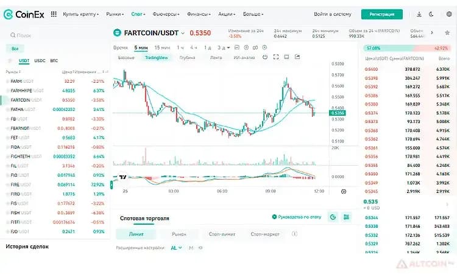Select the Стоп-лимит order type
The image size is (457, 274).
[222, 234]
